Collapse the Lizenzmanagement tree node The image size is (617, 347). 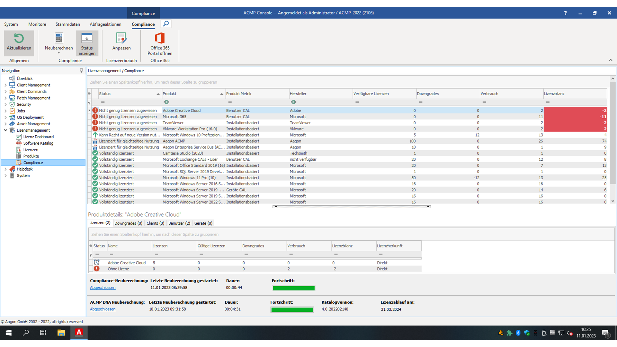pyautogui.click(x=5, y=130)
